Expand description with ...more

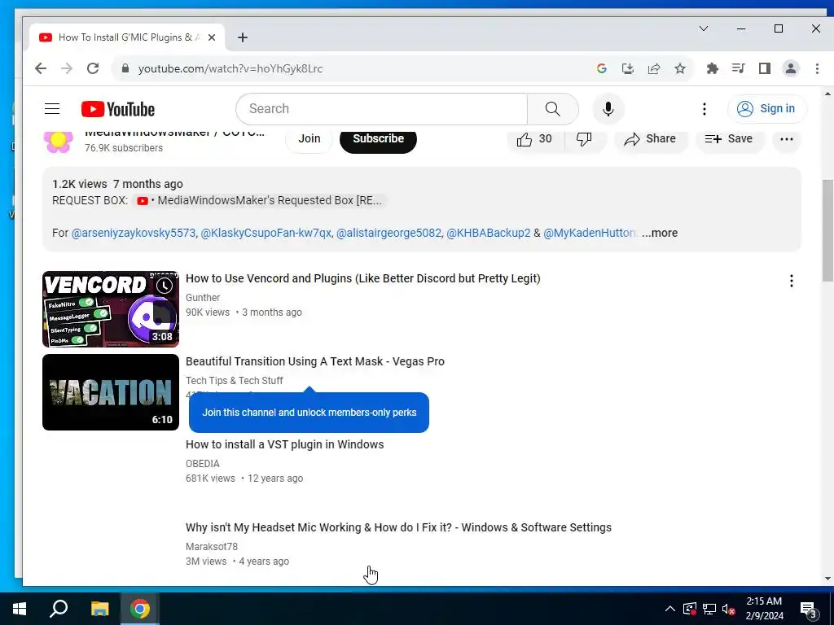660,234
